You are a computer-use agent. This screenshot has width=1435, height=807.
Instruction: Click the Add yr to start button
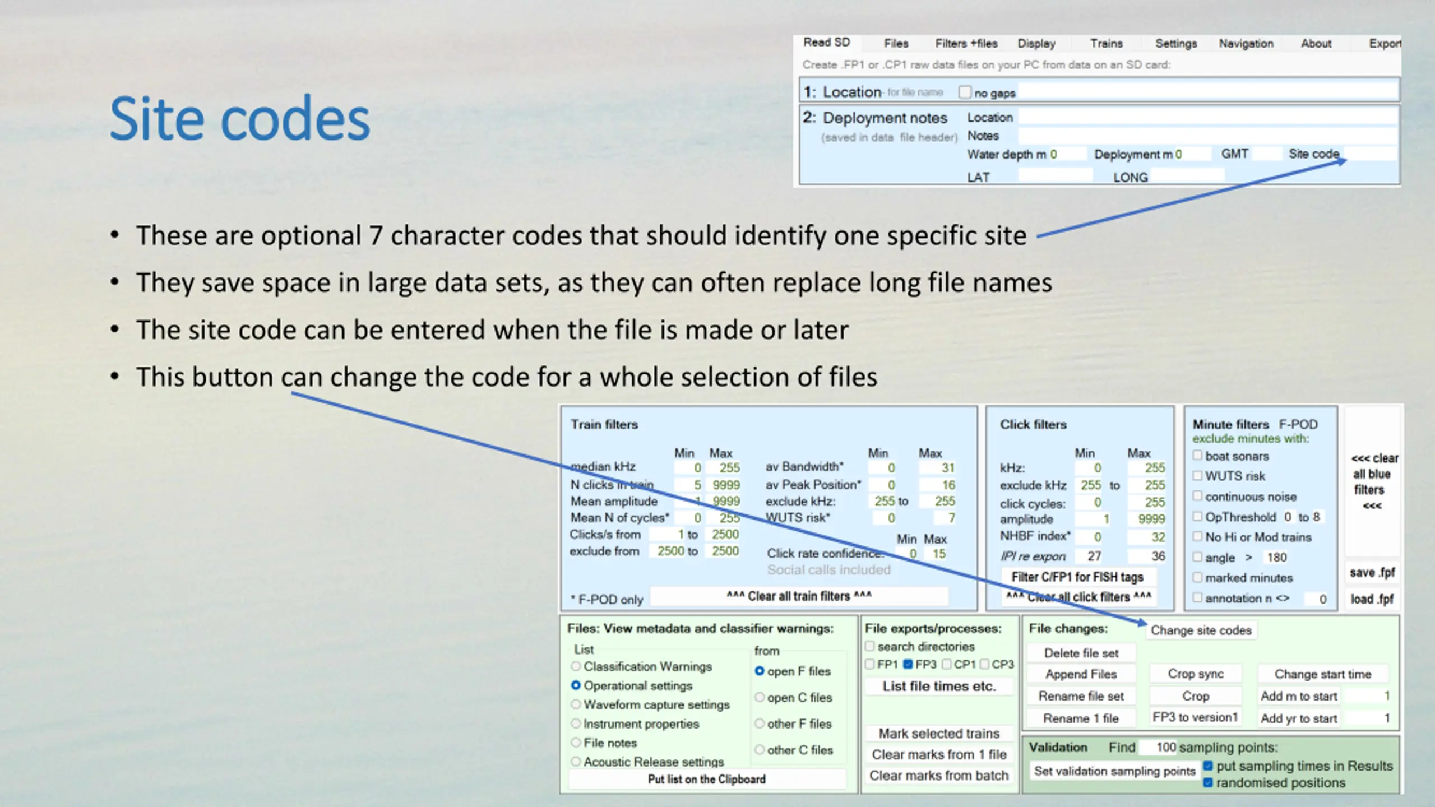pos(1299,718)
